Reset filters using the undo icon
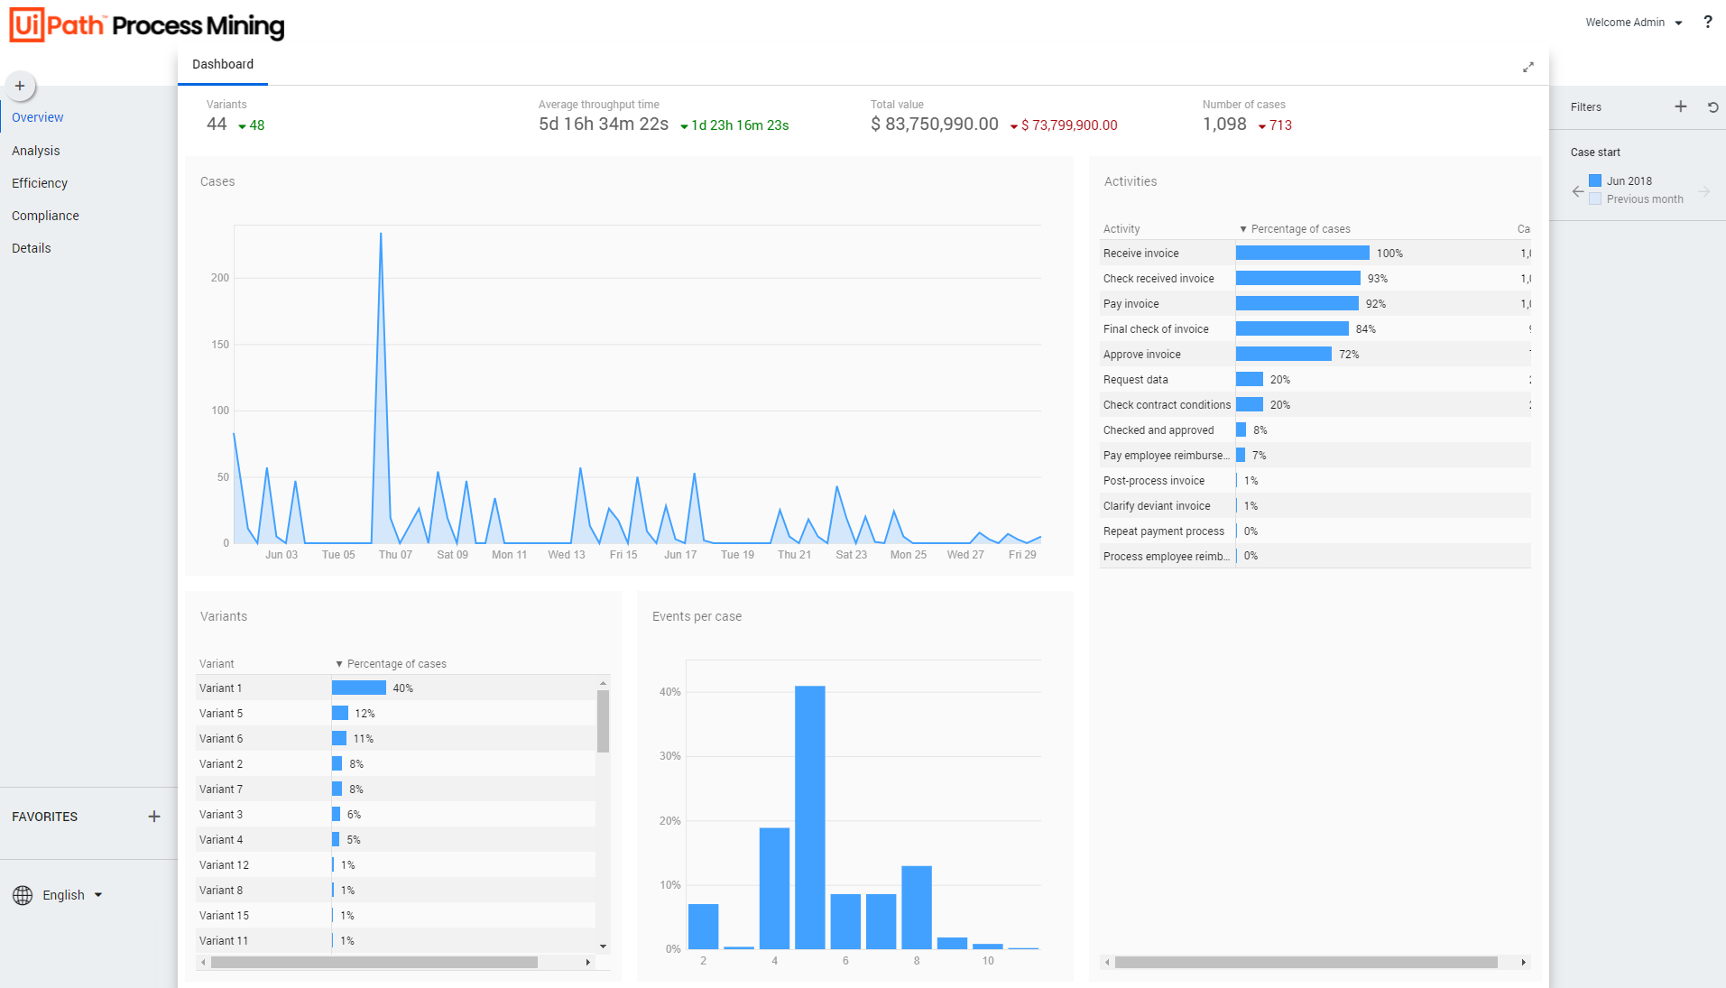This screenshot has height=988, width=1726. (x=1712, y=107)
